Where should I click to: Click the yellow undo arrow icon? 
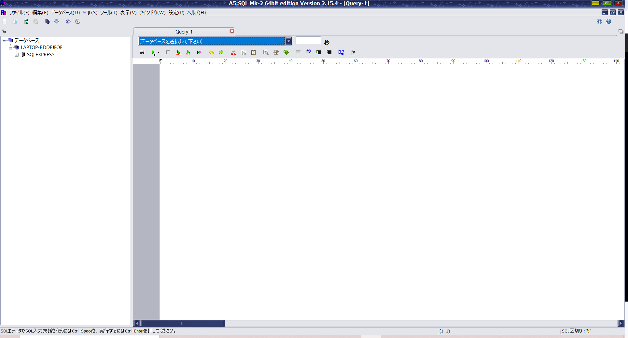[211, 52]
